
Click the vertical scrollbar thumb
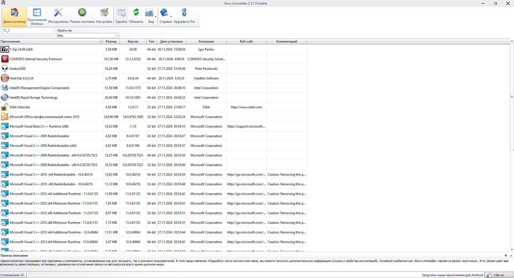(x=512, y=97)
